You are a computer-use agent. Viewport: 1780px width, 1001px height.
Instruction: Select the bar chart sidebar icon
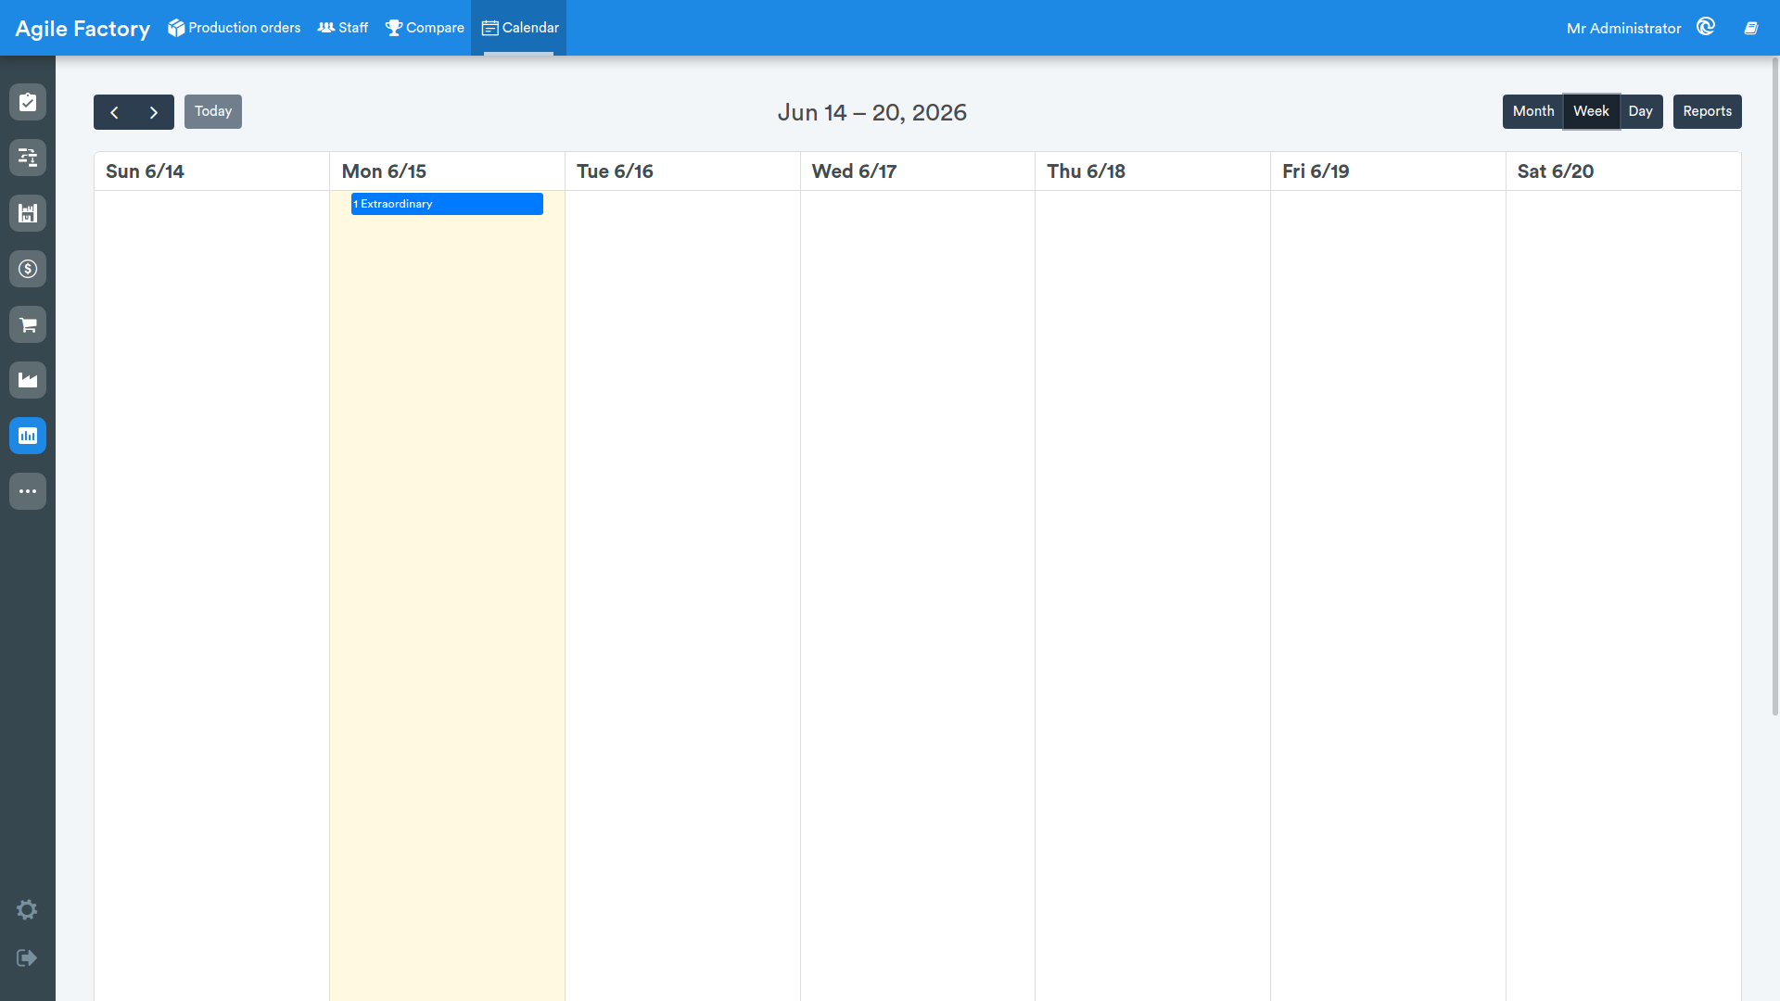click(x=28, y=436)
